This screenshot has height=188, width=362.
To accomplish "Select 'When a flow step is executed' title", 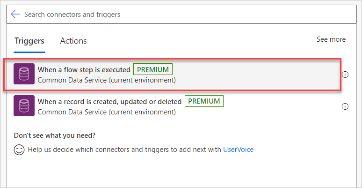I will pos(84,70).
